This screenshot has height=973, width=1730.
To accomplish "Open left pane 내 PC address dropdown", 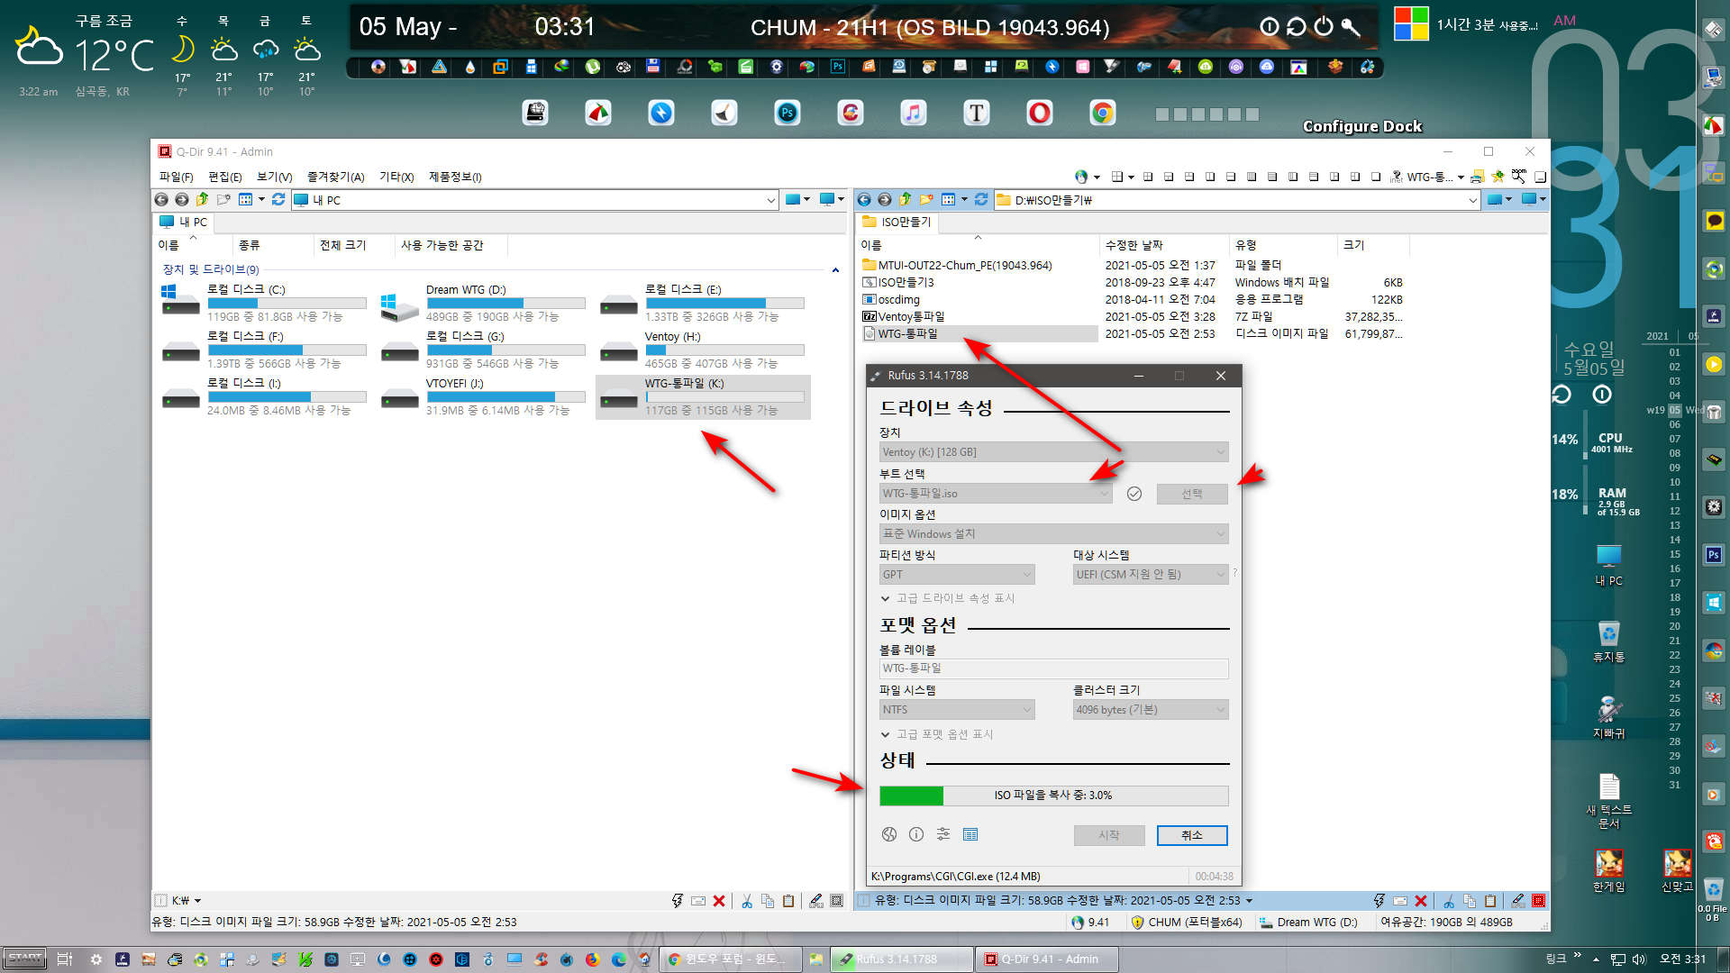I will pyautogui.click(x=771, y=200).
